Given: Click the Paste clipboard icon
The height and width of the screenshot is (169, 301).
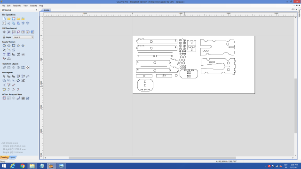Looking at the screenshot, I should [x=18, y=23].
